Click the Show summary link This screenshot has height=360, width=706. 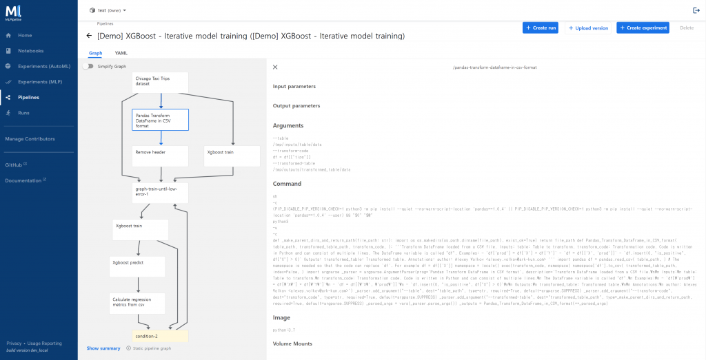(103, 348)
